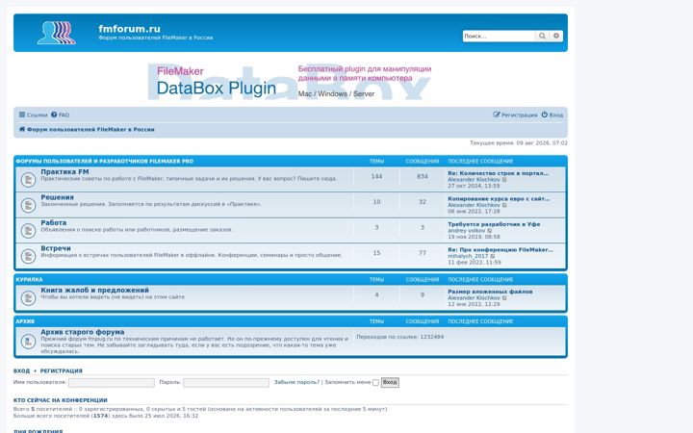Open the FAQ page

(x=60, y=115)
